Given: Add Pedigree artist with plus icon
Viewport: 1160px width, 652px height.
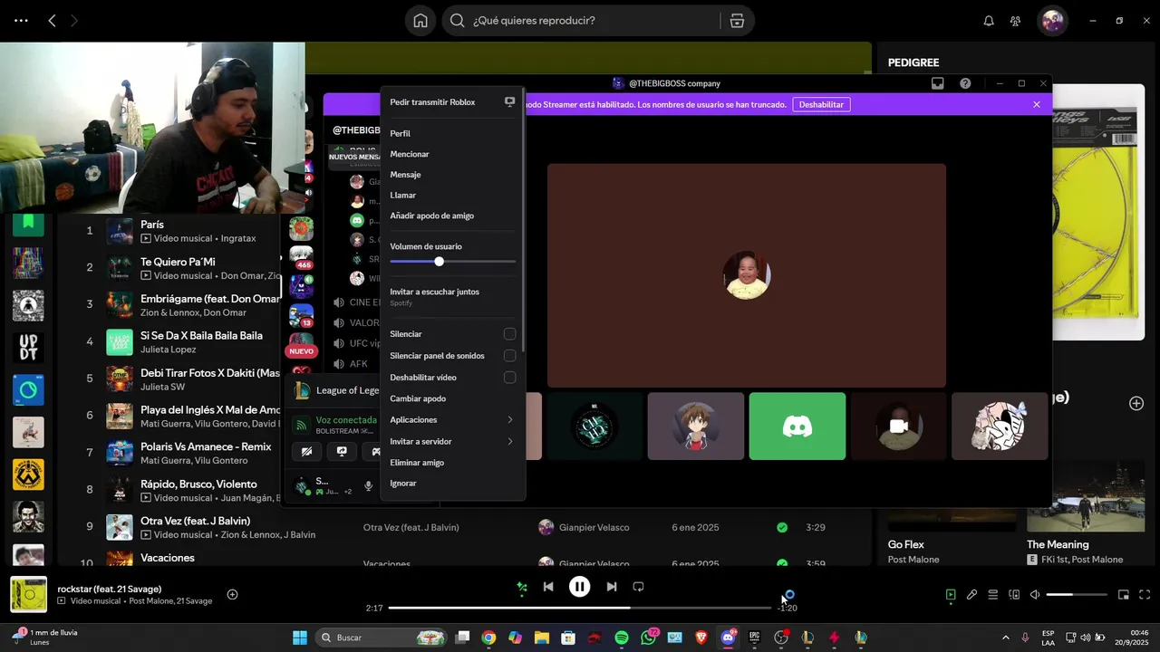Looking at the screenshot, I should tap(1136, 403).
